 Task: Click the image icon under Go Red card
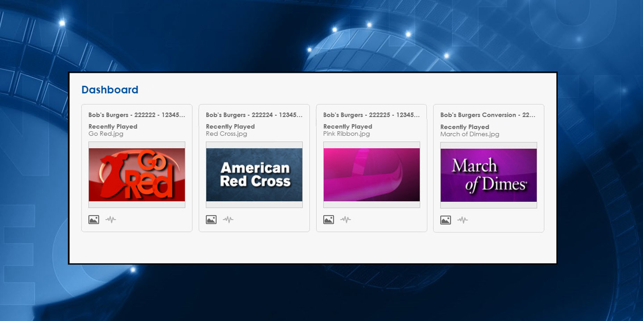click(x=94, y=219)
